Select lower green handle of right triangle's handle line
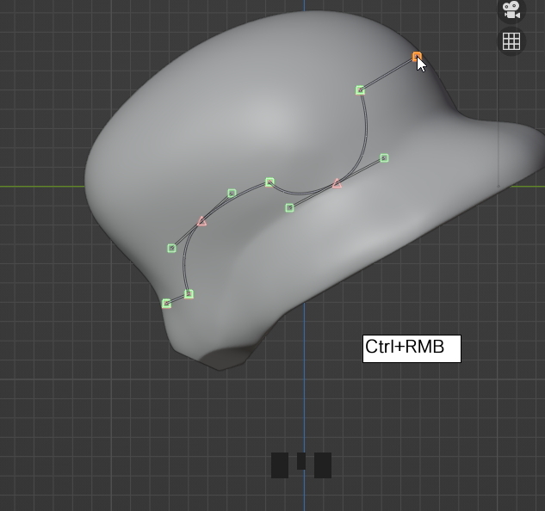545x511 pixels. (289, 207)
